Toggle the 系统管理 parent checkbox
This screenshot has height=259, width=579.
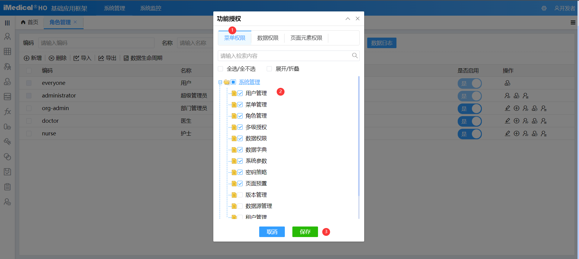(x=233, y=82)
